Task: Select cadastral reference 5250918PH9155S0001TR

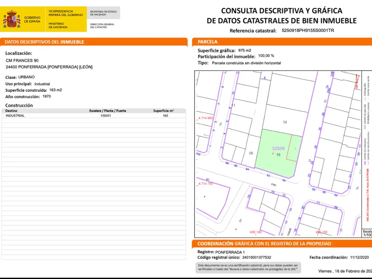Action: tap(308, 30)
